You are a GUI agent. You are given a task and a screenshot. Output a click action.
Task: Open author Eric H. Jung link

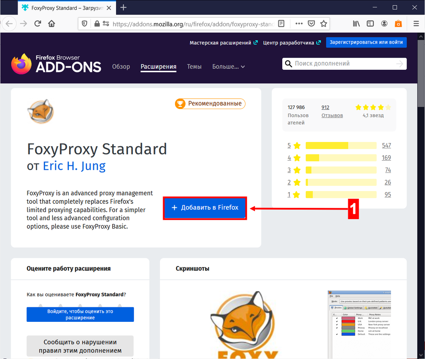pos(74,166)
